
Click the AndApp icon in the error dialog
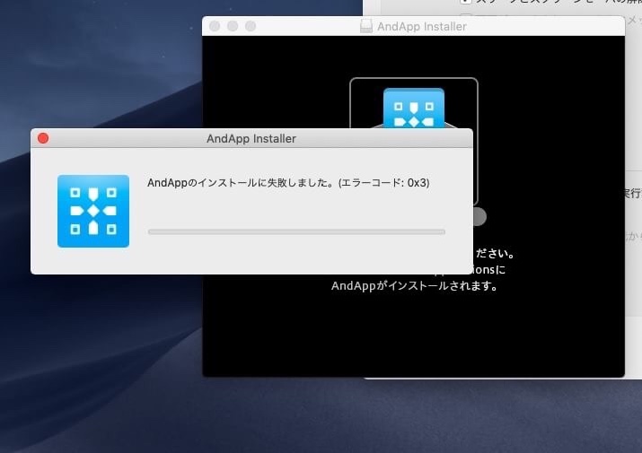tap(92, 211)
